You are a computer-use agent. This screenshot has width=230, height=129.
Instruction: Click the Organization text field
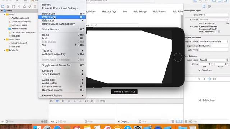(x=213, y=46)
